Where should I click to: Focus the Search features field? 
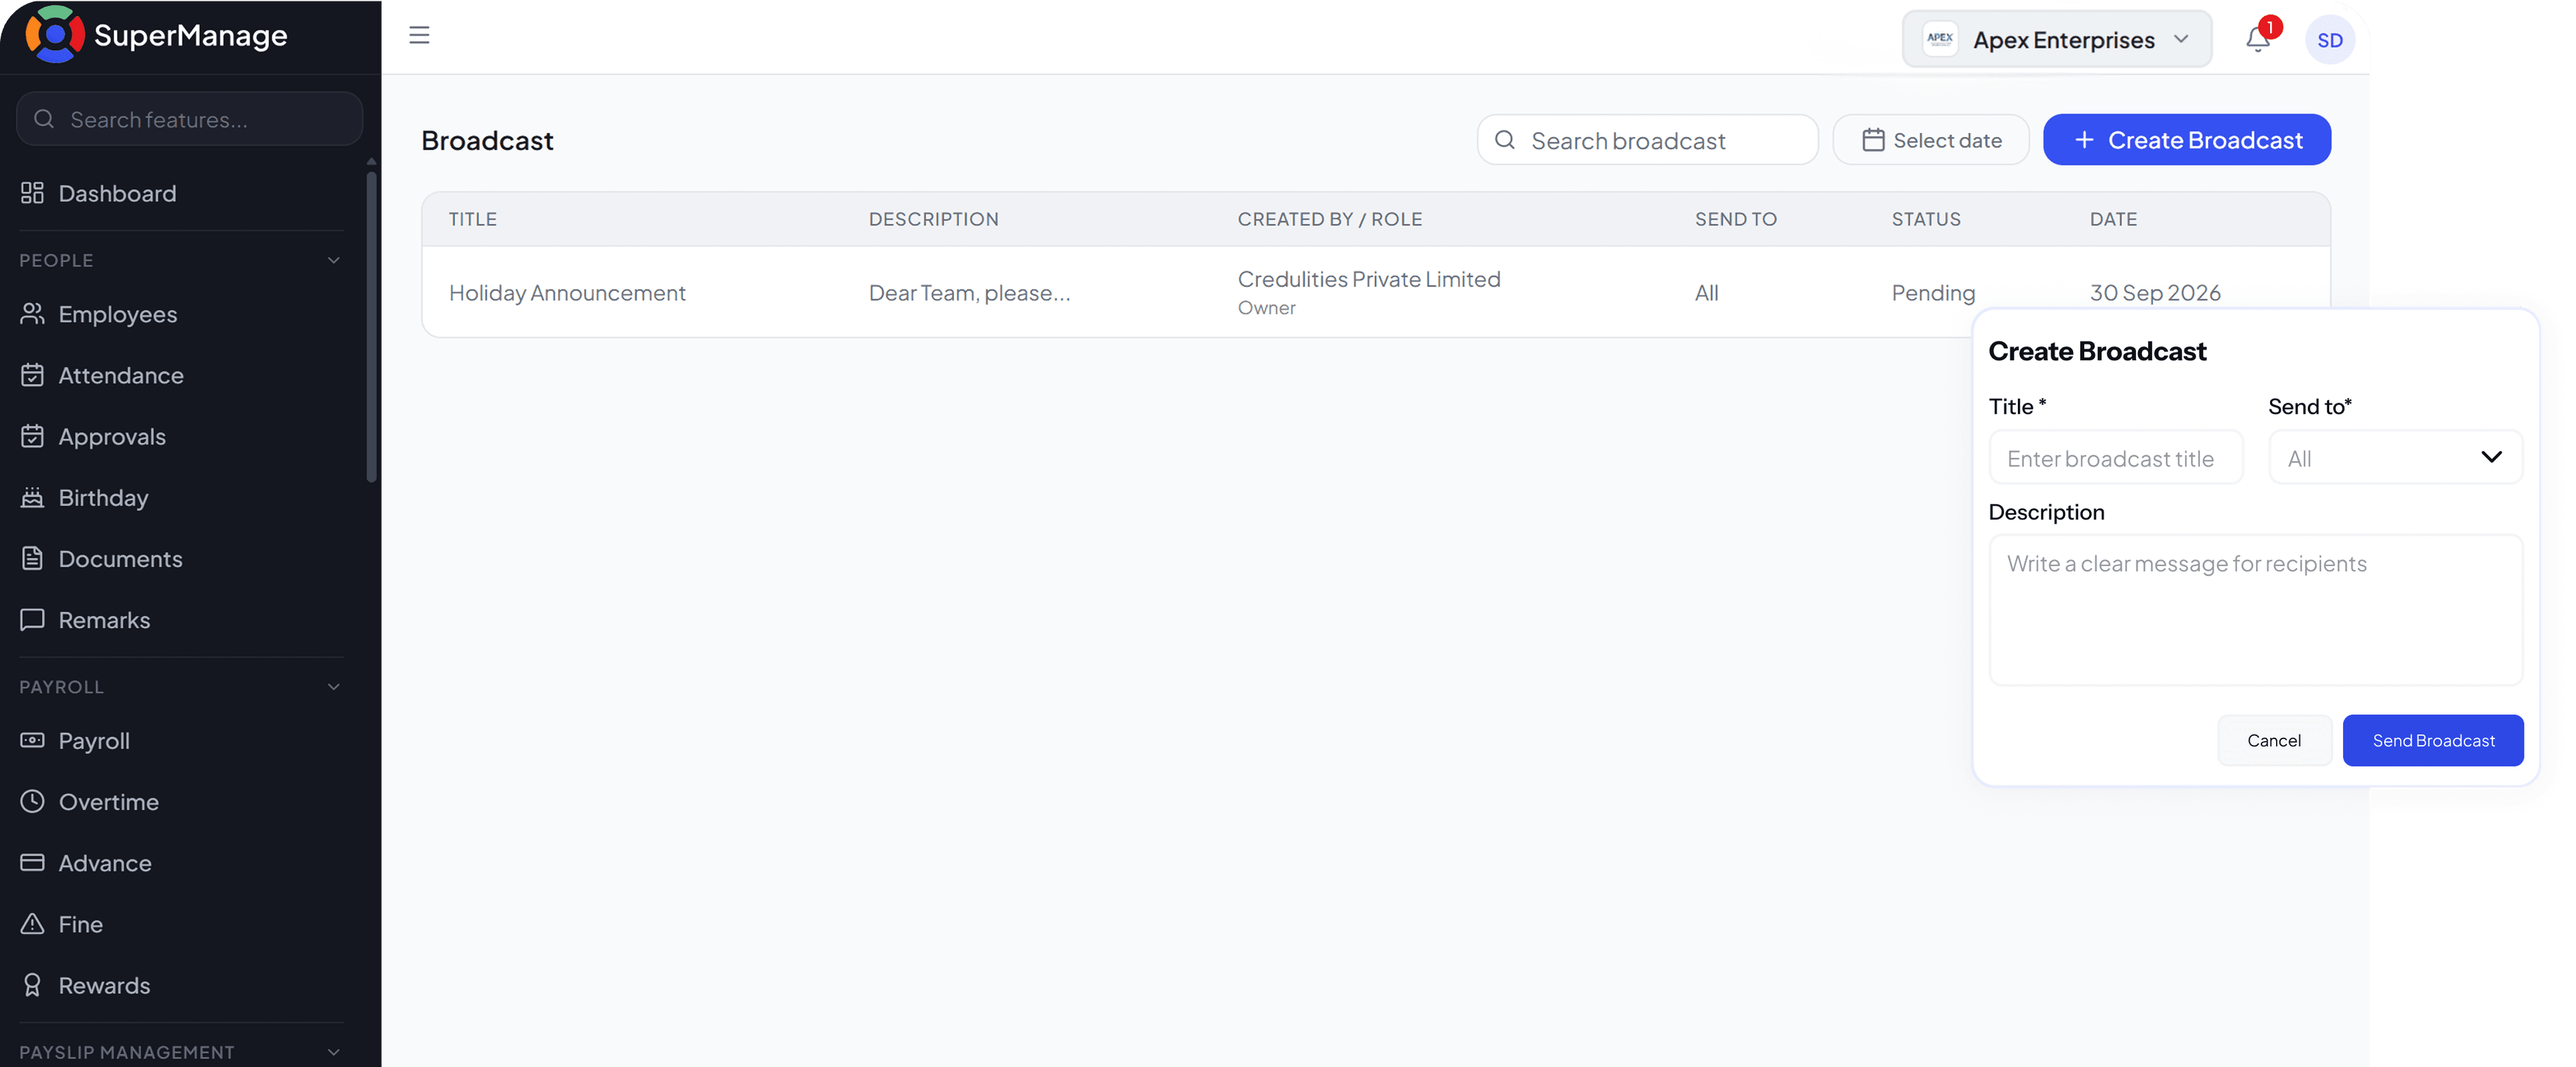(190, 119)
